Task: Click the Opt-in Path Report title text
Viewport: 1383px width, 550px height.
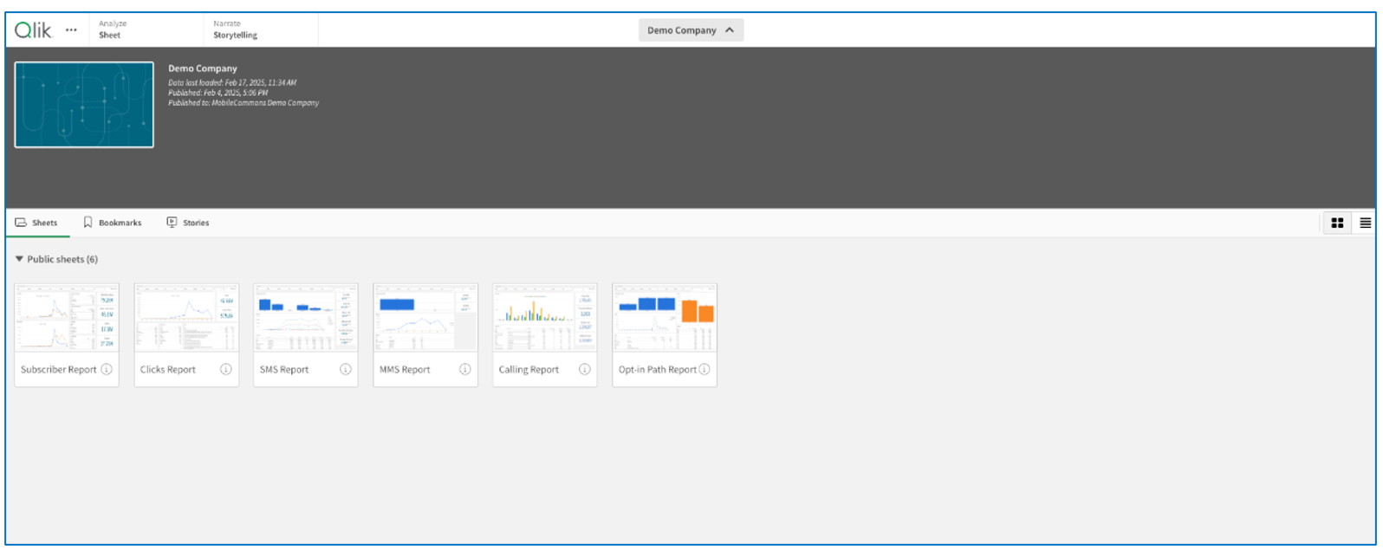Action: click(658, 370)
